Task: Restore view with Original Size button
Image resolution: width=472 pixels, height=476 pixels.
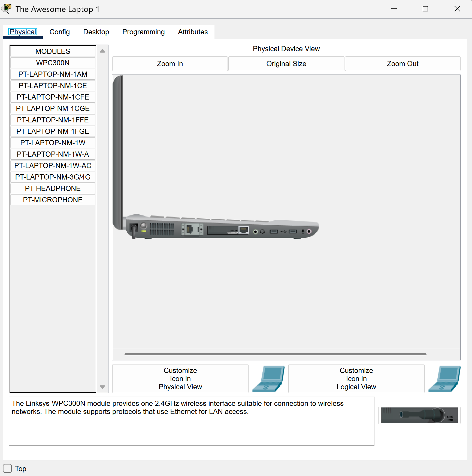Action: pyautogui.click(x=286, y=64)
